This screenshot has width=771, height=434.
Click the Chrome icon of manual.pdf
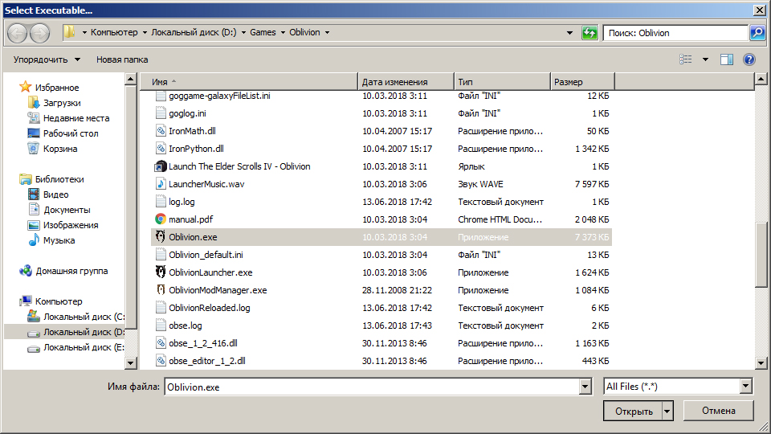pyautogui.click(x=161, y=219)
